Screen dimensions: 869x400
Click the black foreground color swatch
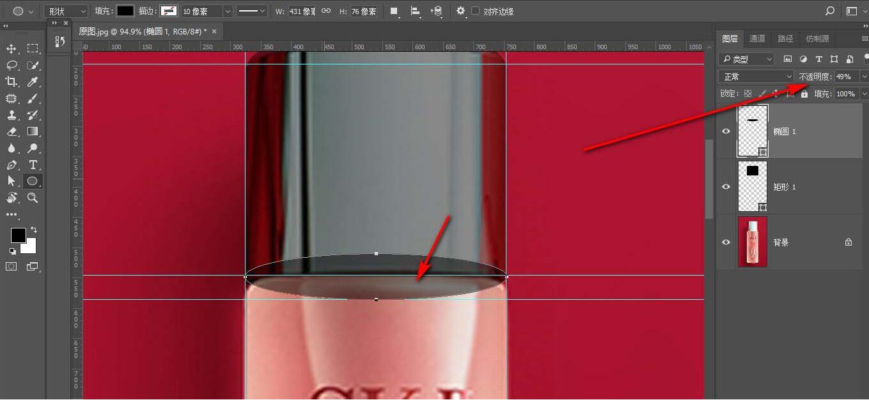tap(18, 236)
